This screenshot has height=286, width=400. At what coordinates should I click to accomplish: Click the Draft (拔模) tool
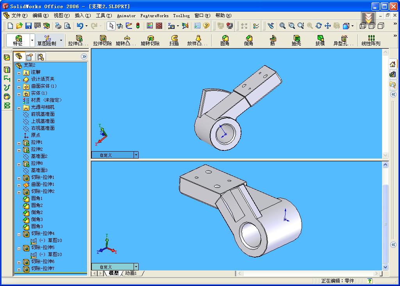(320, 41)
